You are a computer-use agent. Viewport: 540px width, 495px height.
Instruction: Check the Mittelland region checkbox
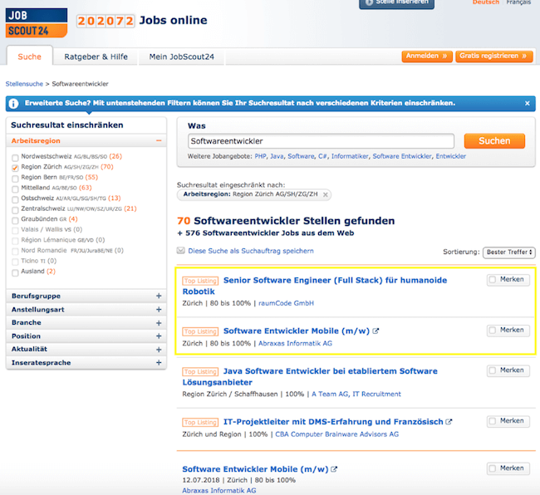point(15,189)
